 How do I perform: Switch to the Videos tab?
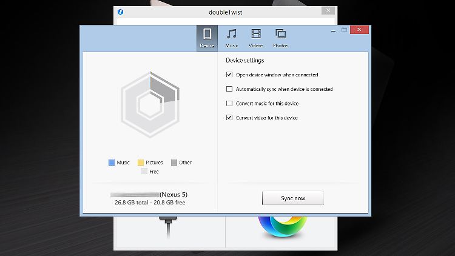click(256, 38)
